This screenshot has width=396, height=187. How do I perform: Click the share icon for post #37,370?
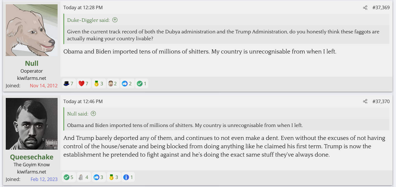pyautogui.click(x=365, y=101)
